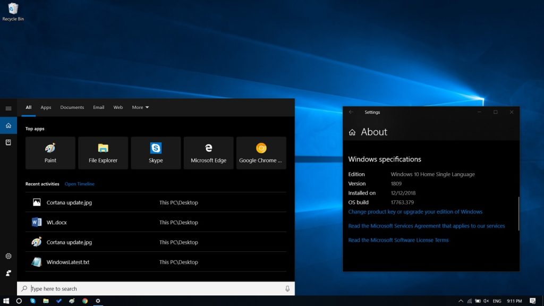Expand hidden icons in the system tray
544x306 pixels.
click(460, 301)
